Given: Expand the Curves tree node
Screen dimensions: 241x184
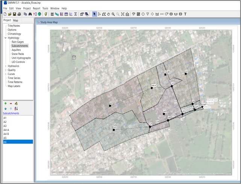Looking at the screenshot, I should point(5,74).
